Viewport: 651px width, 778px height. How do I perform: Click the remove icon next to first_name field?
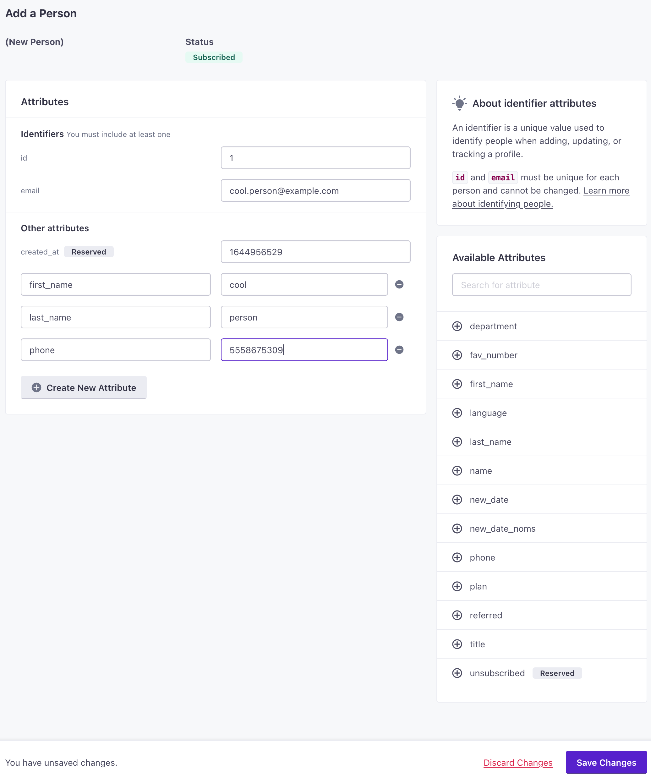tap(399, 284)
